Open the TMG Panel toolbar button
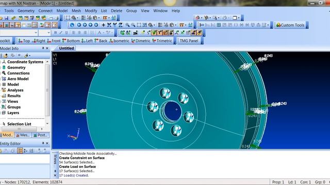330x185 pixels. click(189, 41)
